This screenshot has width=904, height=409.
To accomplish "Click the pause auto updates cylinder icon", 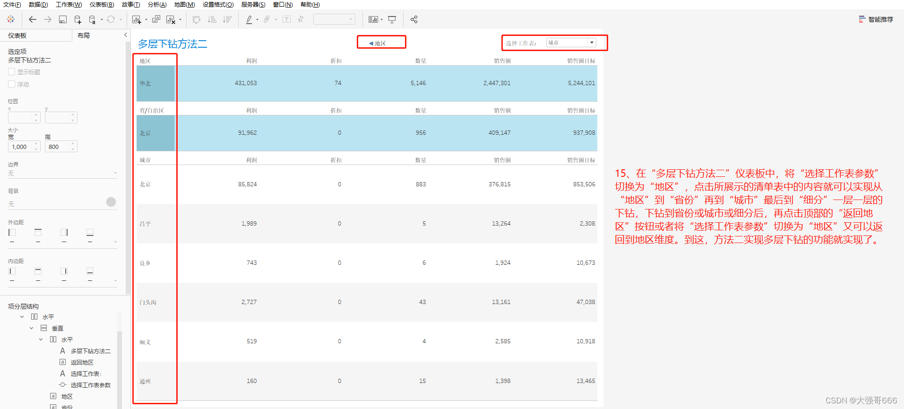I will click(92, 19).
